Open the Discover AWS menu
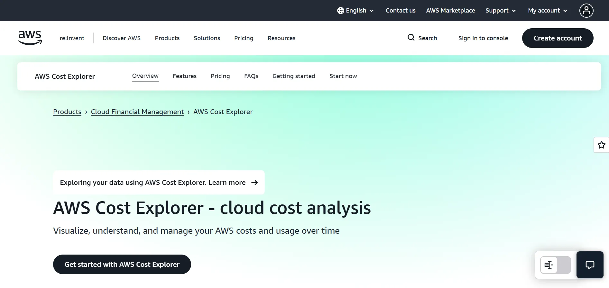This screenshot has width=609, height=288. 122,38
